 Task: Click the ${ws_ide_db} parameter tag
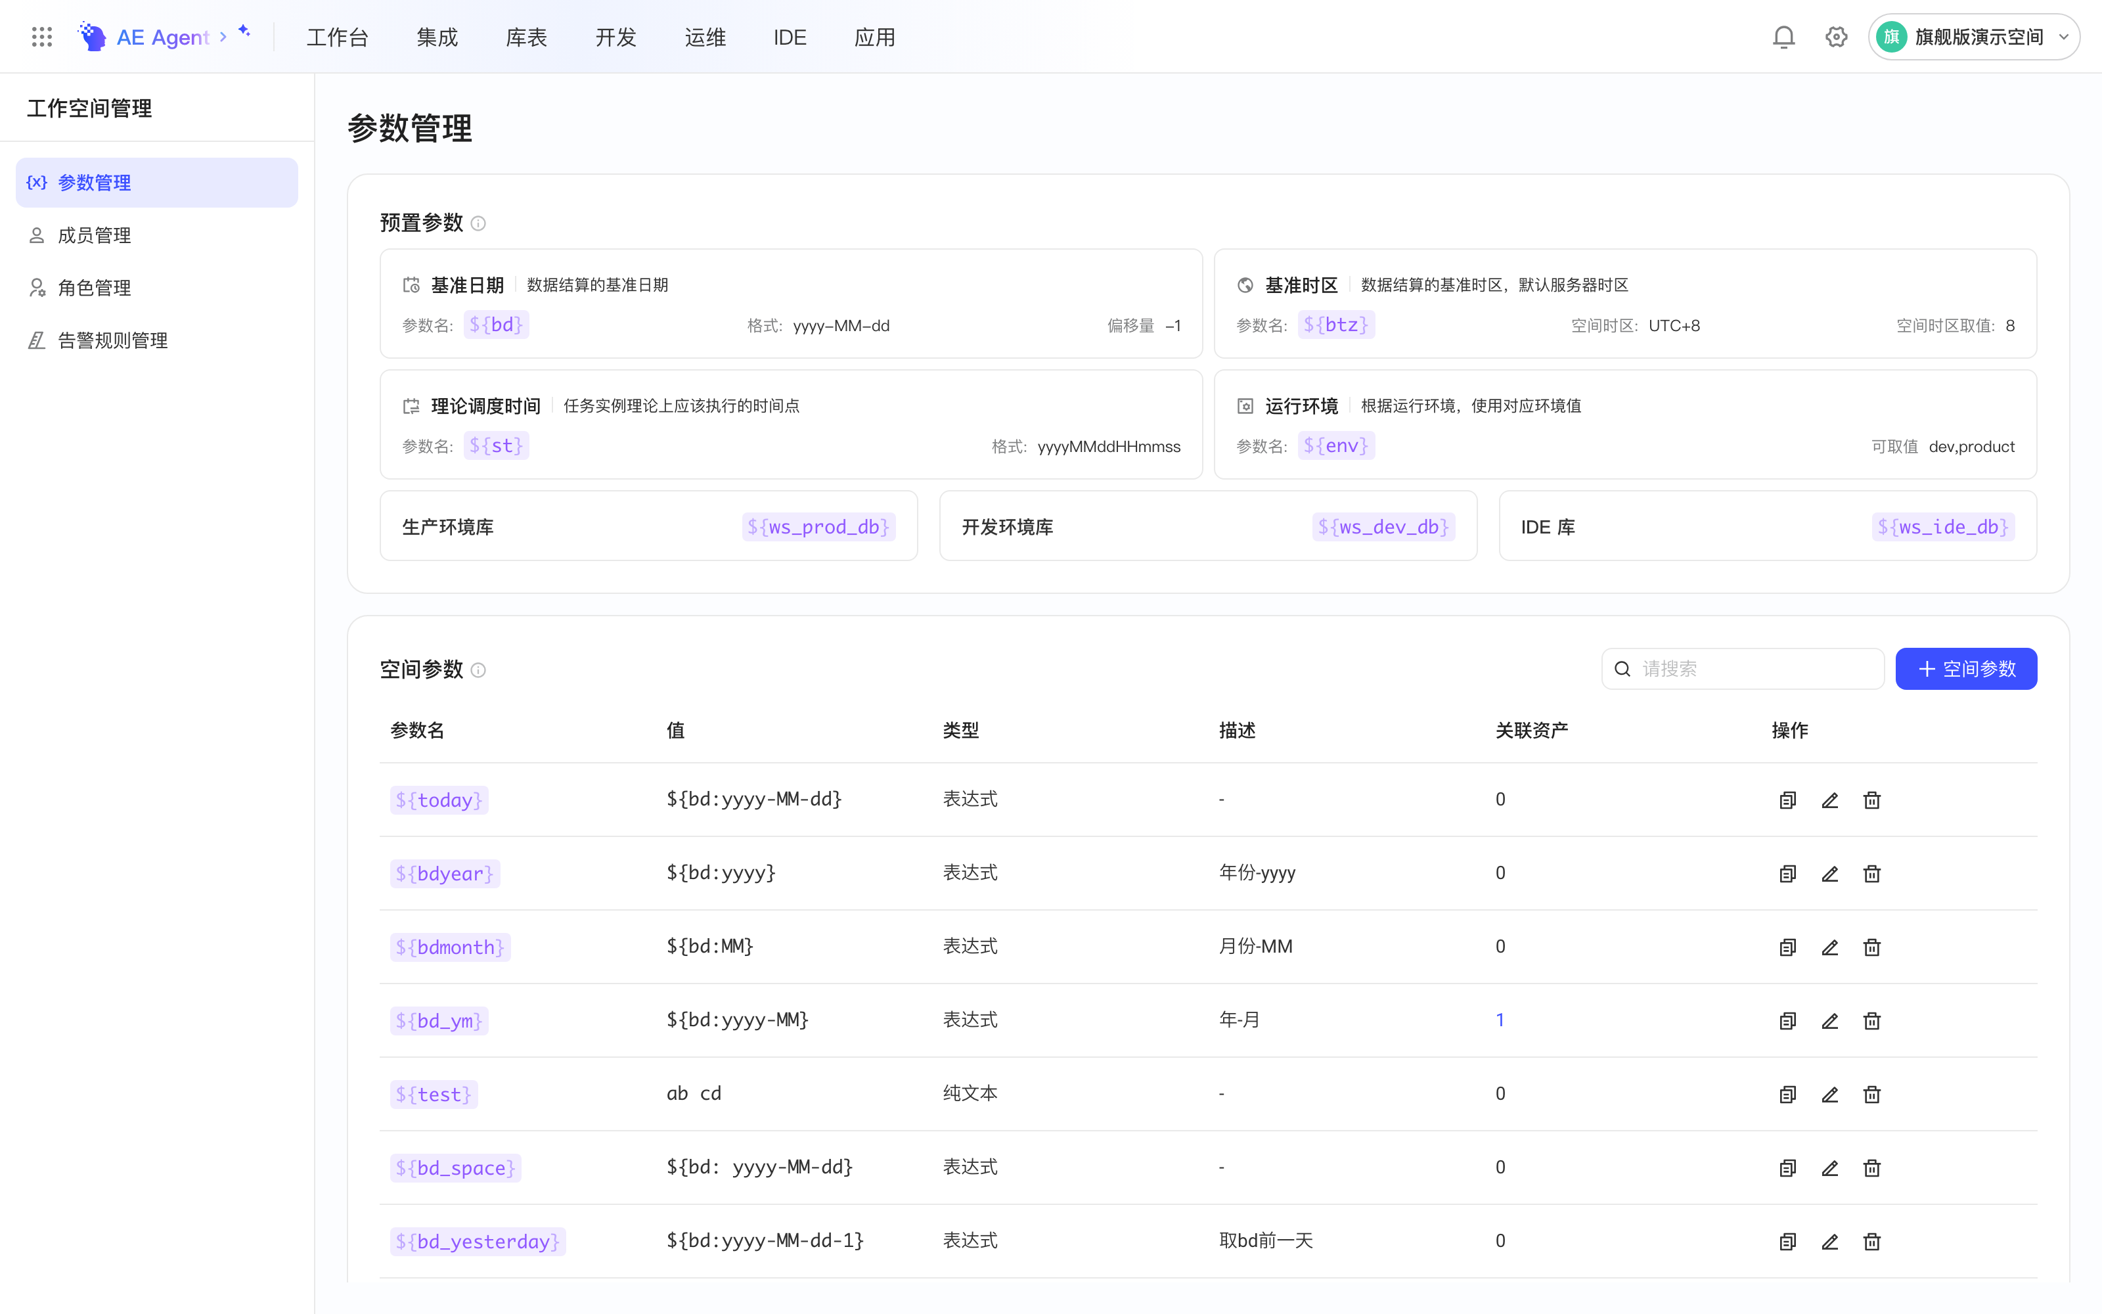[x=1943, y=527]
